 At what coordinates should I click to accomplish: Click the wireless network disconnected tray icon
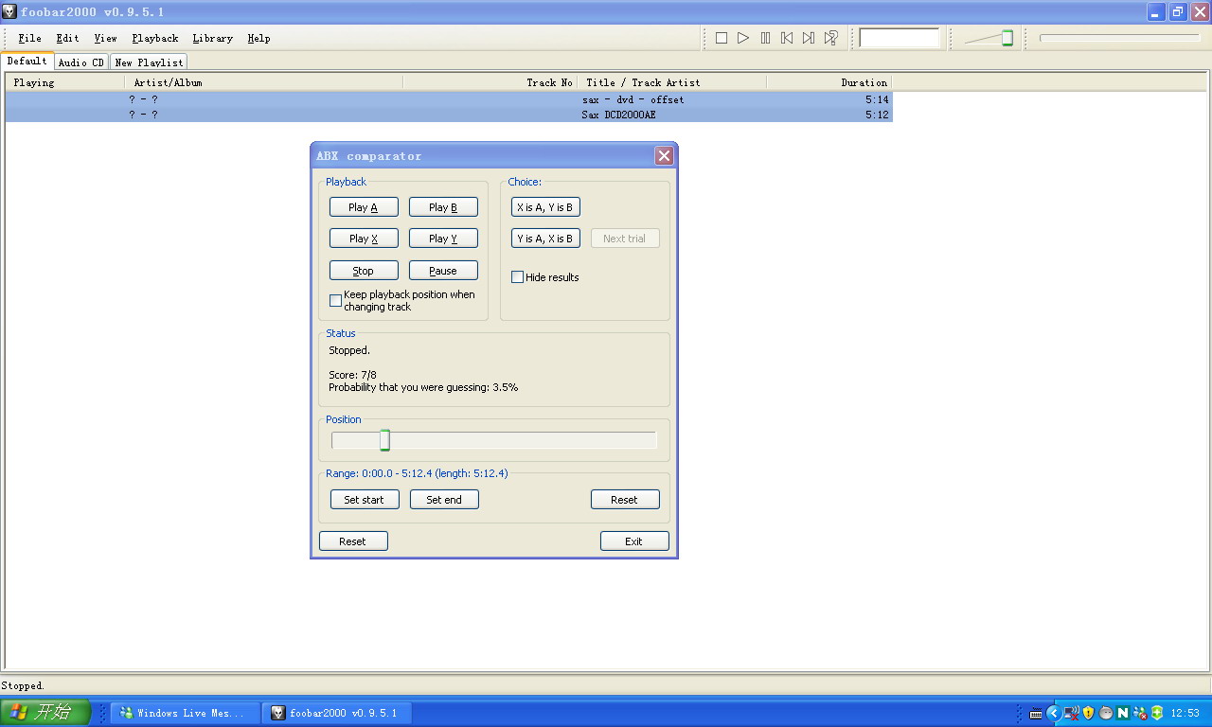(1071, 713)
